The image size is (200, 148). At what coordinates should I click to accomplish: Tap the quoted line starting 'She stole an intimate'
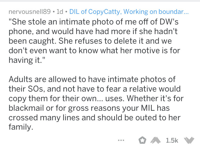point(94,22)
